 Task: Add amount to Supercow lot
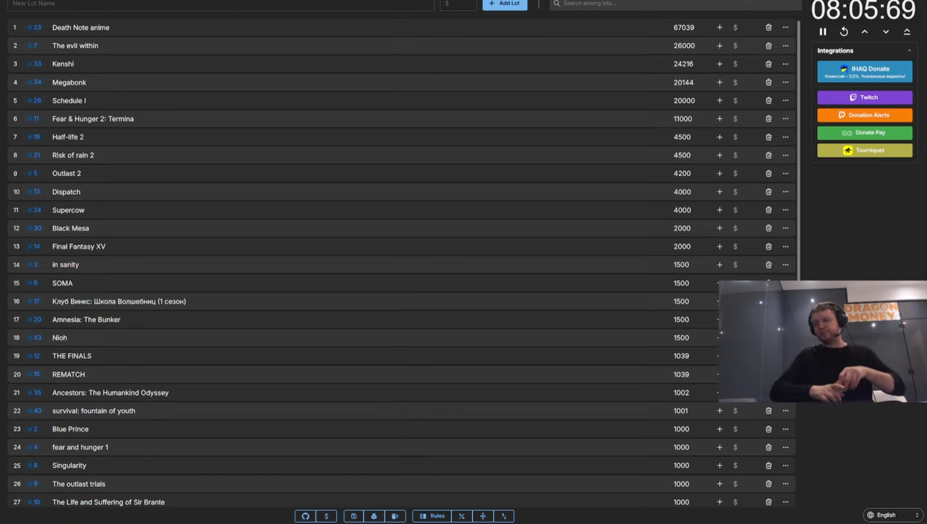tap(719, 210)
